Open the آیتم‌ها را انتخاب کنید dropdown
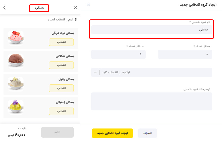 coord(152,72)
